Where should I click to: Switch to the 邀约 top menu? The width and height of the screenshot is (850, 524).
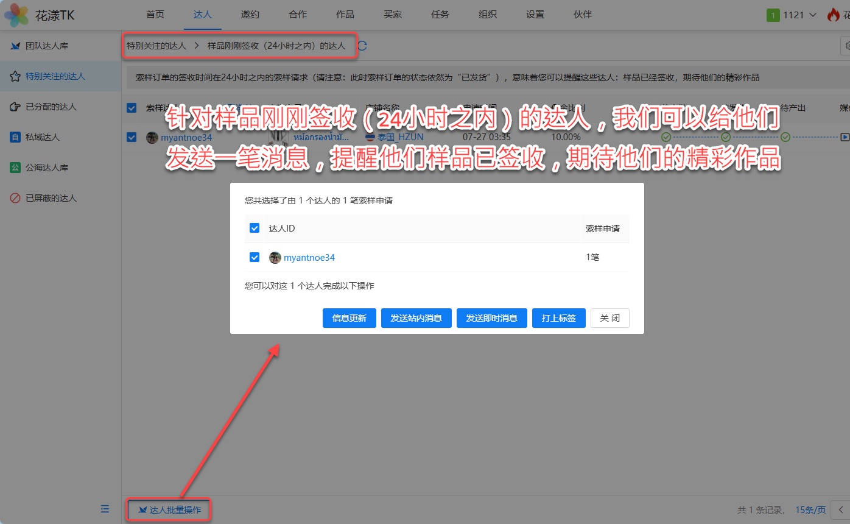coord(250,15)
